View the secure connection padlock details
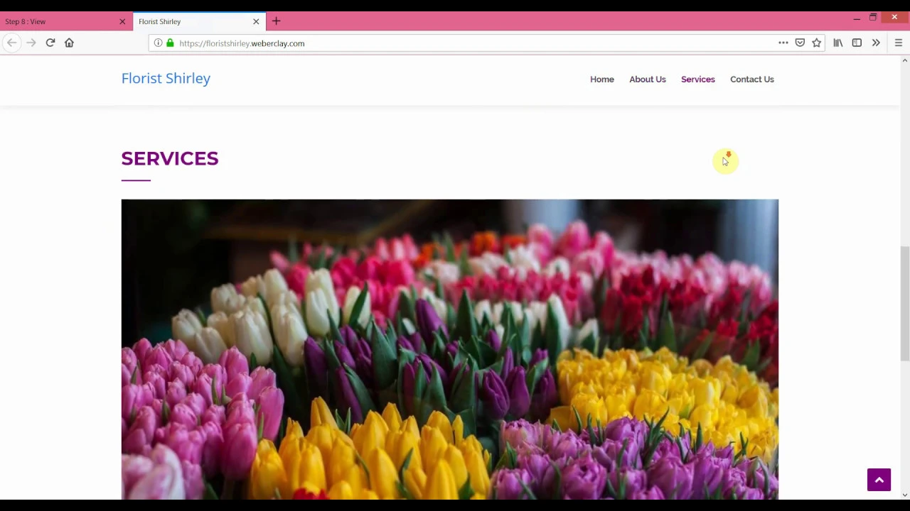 pos(170,43)
